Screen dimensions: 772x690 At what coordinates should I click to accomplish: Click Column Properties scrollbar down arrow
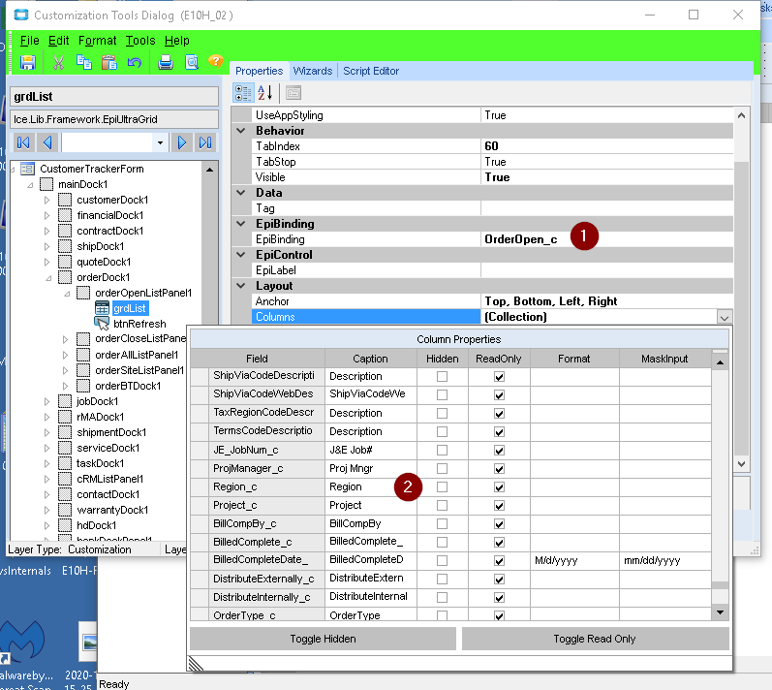click(x=720, y=612)
